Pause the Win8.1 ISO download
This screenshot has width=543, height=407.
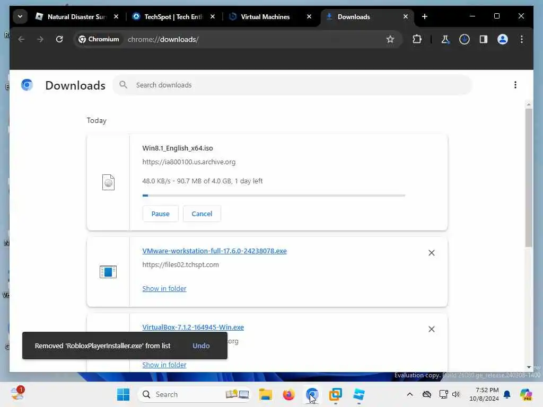click(160, 214)
